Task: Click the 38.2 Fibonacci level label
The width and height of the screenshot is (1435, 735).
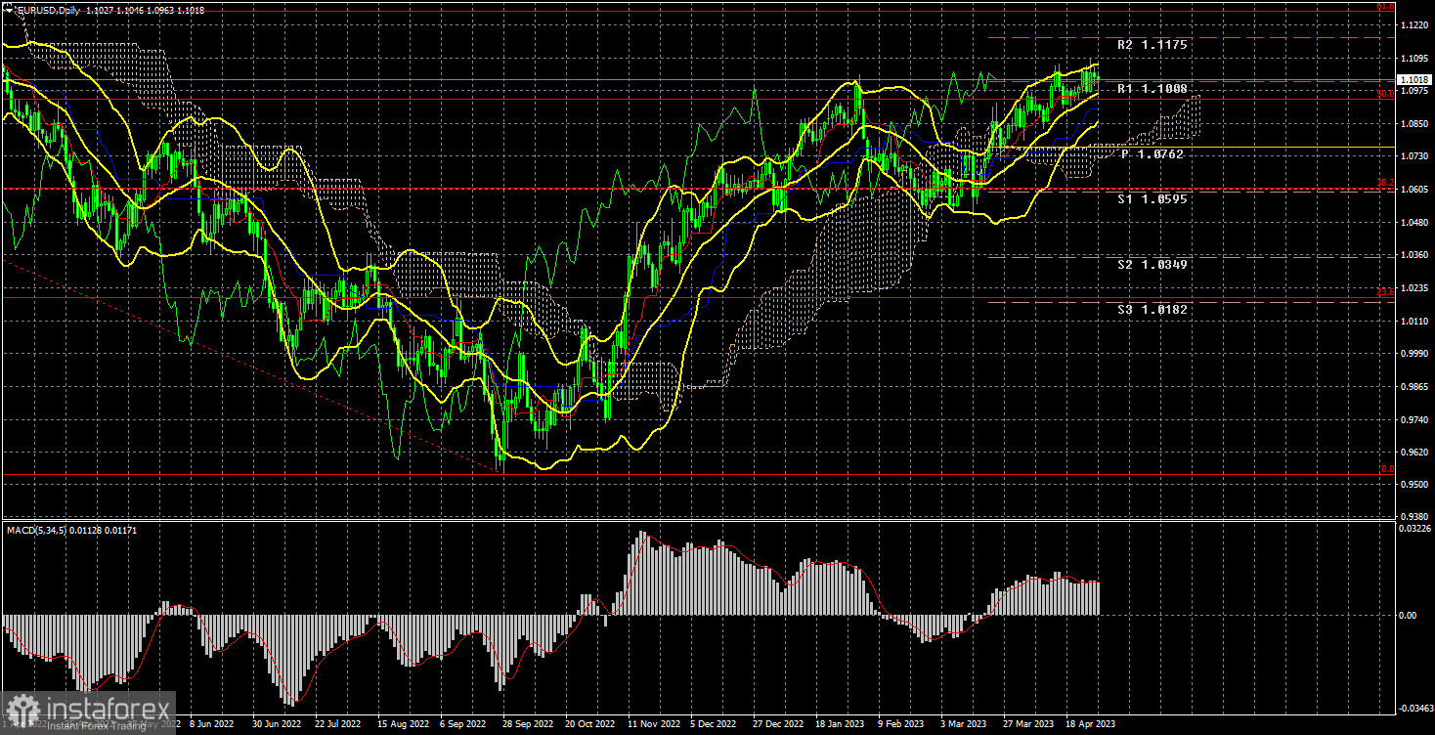Action: click(x=1385, y=184)
